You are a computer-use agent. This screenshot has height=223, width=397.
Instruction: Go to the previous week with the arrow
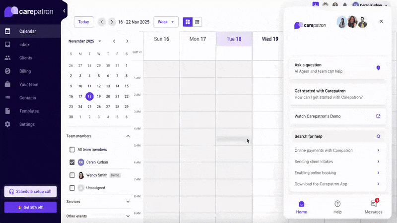[x=102, y=22]
